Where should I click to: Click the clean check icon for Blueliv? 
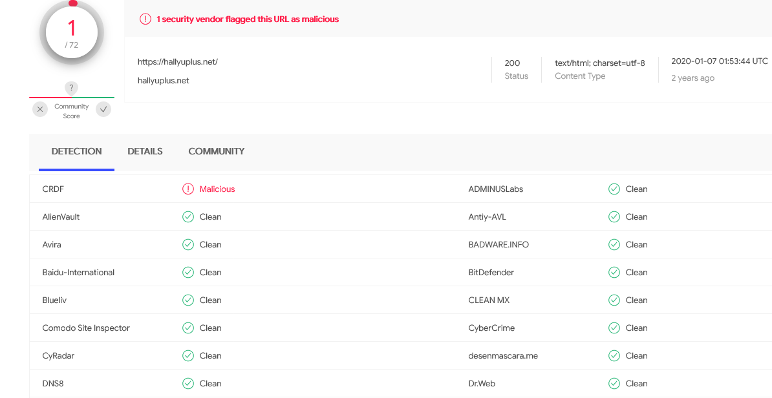coord(188,300)
